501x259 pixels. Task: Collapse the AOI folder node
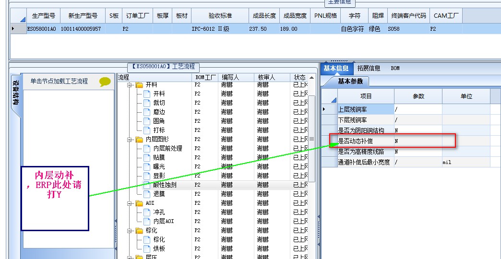(130, 203)
